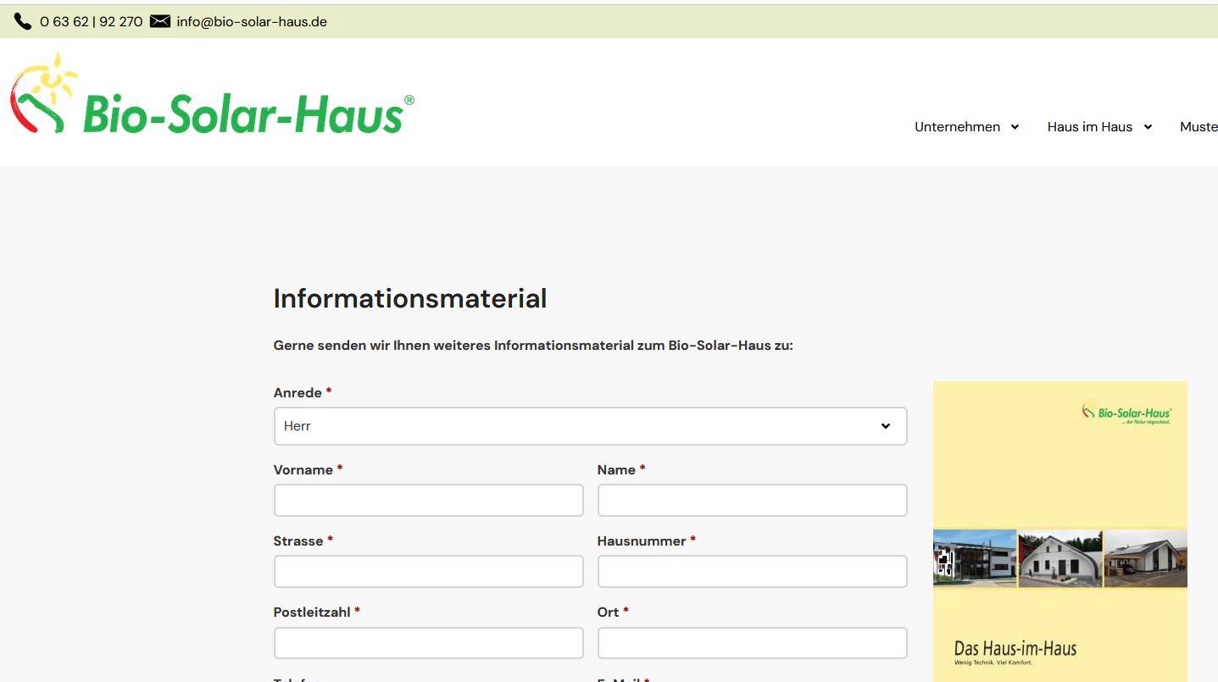This screenshot has height=682, width=1218.
Task: Click the Bio-Solar-Haus sun logo
Action: [x=44, y=95]
